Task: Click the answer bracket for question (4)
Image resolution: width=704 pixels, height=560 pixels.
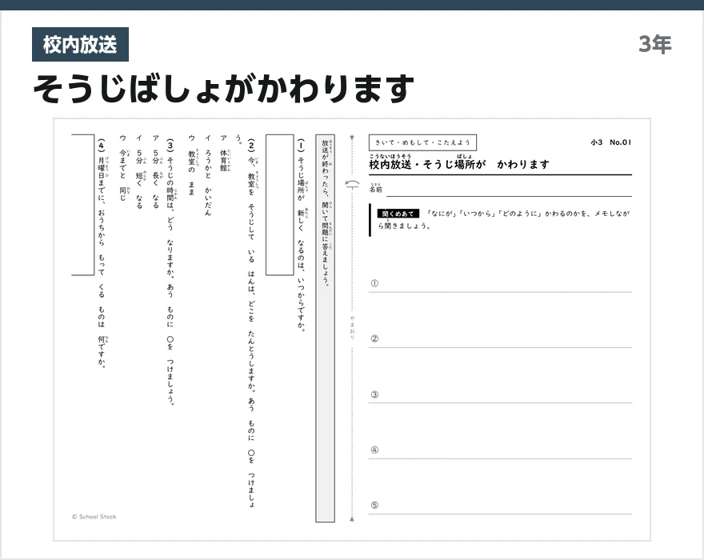Action: point(83,205)
